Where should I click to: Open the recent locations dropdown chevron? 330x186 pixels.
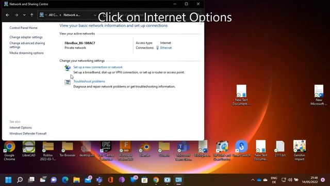[x=24, y=15]
